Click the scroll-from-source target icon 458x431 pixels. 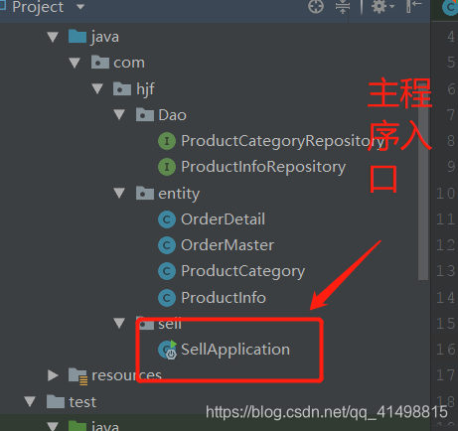[316, 6]
